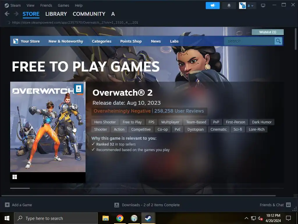
Task: Click the store search input field
Action: coord(249,41)
